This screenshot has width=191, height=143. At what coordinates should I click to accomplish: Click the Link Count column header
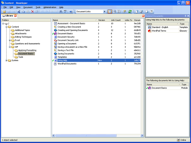[117, 20]
